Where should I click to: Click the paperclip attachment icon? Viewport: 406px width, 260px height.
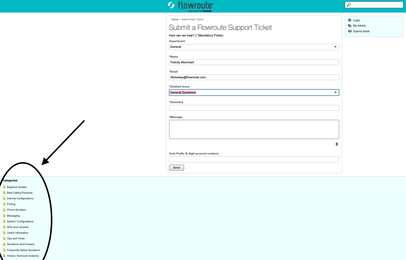(337, 144)
